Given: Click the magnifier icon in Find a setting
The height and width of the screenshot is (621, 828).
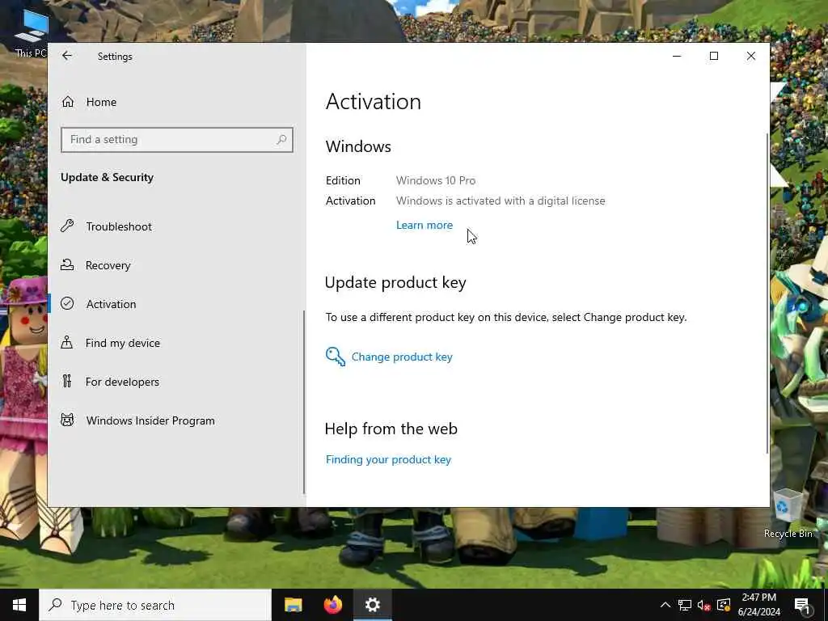Looking at the screenshot, I should click(x=281, y=139).
